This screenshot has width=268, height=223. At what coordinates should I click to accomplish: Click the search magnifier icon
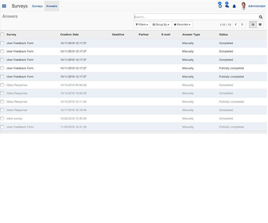(260, 17)
